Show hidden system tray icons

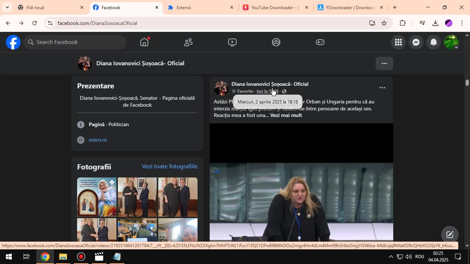[x=391, y=257]
